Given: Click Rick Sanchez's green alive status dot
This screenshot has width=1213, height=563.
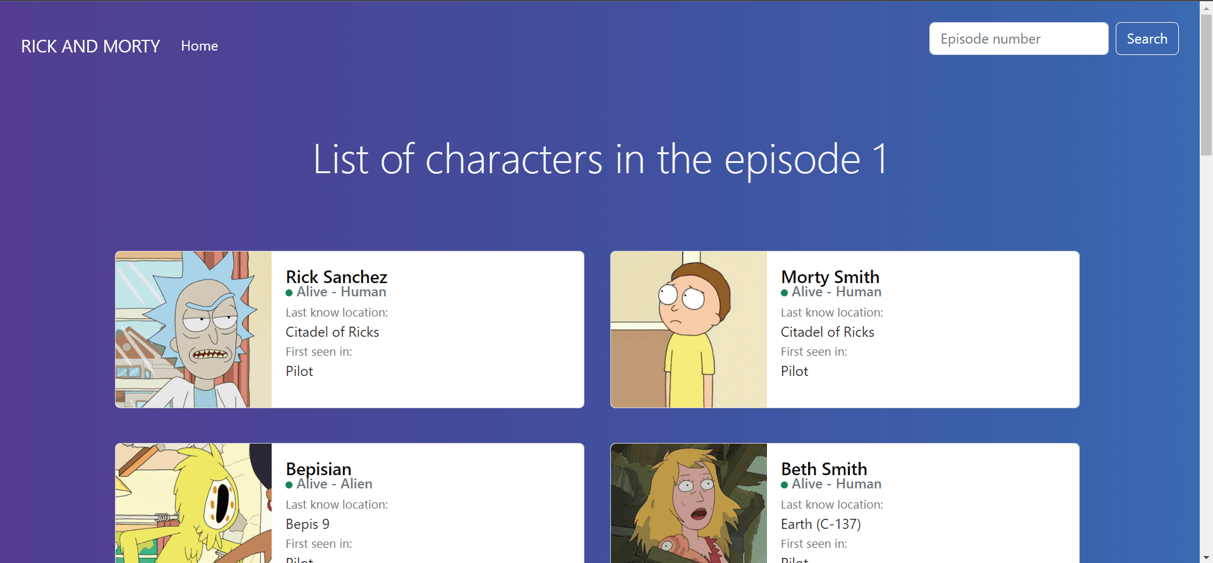Looking at the screenshot, I should (x=289, y=293).
